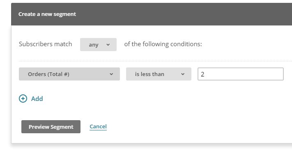Expand the Orders (Total #) field selector
Image resolution: width=292 pixels, height=150 pixels.
[x=69, y=74]
